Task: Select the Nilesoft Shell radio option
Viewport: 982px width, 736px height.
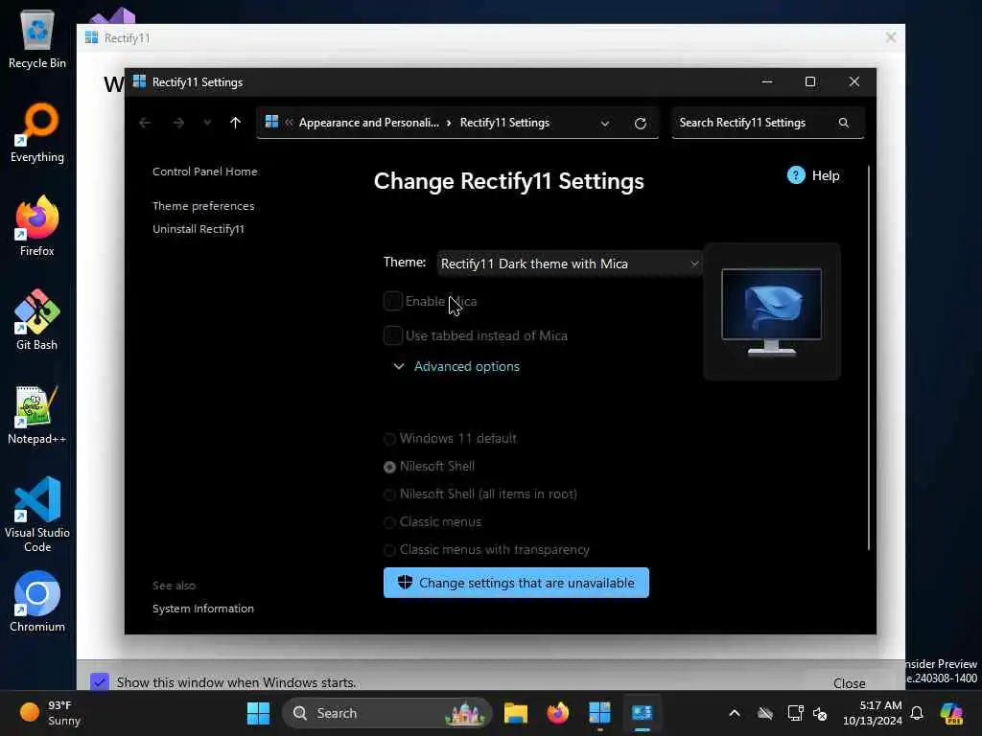Action: (389, 467)
